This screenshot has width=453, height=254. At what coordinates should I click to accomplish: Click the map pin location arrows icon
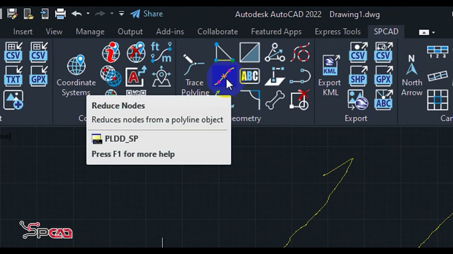161,76
